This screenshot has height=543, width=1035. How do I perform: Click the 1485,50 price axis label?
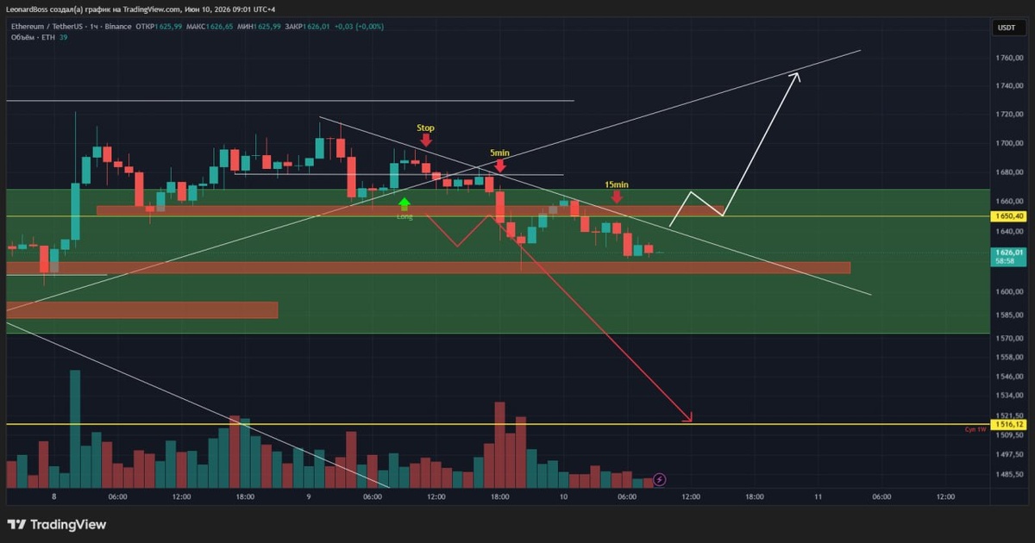(x=1008, y=474)
